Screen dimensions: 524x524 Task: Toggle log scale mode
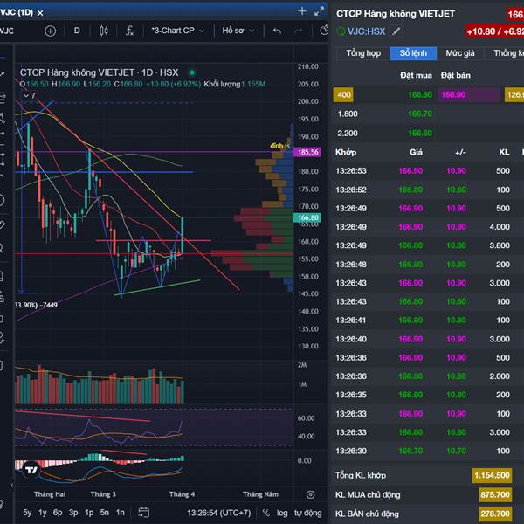282,513
